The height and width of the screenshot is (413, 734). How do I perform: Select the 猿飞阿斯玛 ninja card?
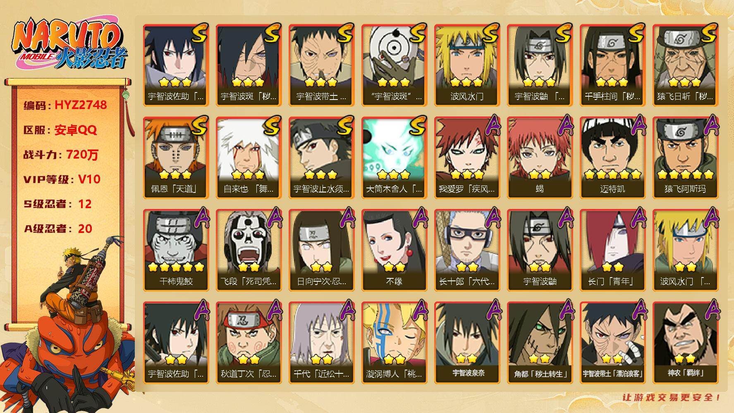click(685, 157)
